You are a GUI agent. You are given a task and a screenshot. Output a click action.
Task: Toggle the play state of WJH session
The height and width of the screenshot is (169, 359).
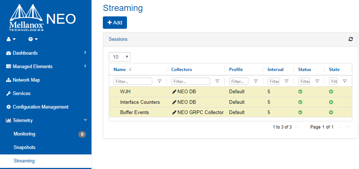coord(331,92)
